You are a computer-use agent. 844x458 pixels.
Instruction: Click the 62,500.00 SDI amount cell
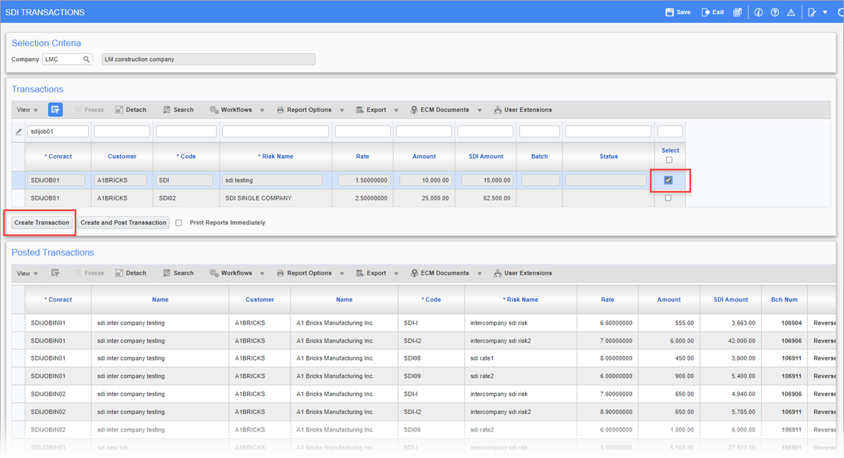486,198
